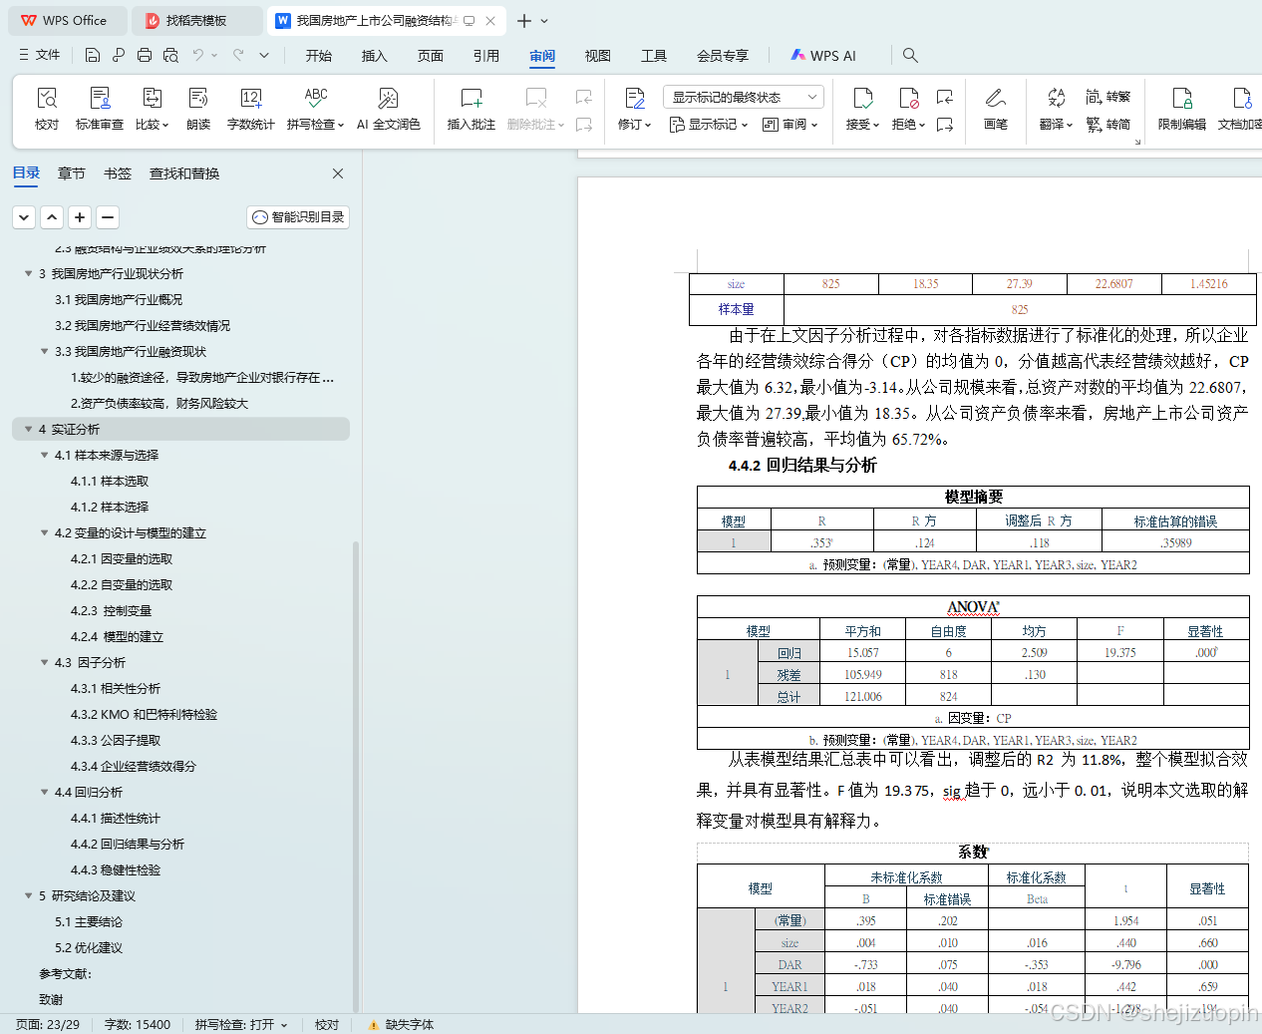Collapse the '4.3 因子分析' outline node
Image resolution: width=1262 pixels, height=1034 pixels.
point(45,662)
